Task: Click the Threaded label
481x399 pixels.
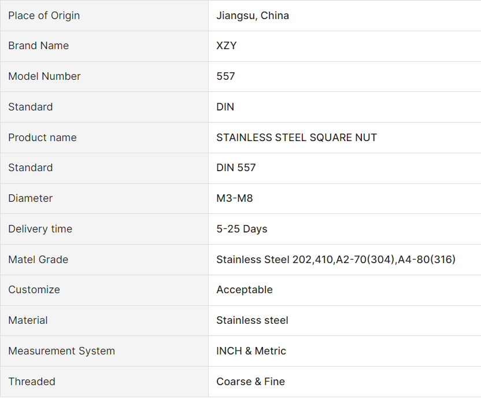Action: pyautogui.click(x=32, y=382)
